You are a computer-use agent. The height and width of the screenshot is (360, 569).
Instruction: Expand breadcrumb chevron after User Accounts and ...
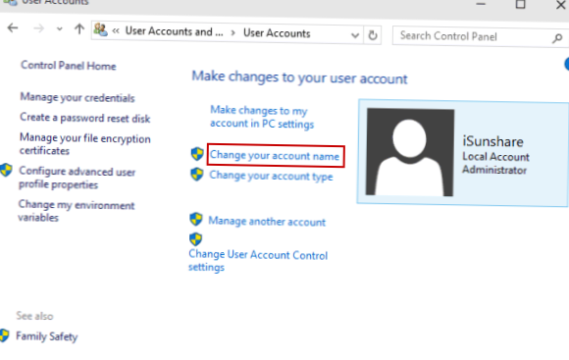pos(233,33)
